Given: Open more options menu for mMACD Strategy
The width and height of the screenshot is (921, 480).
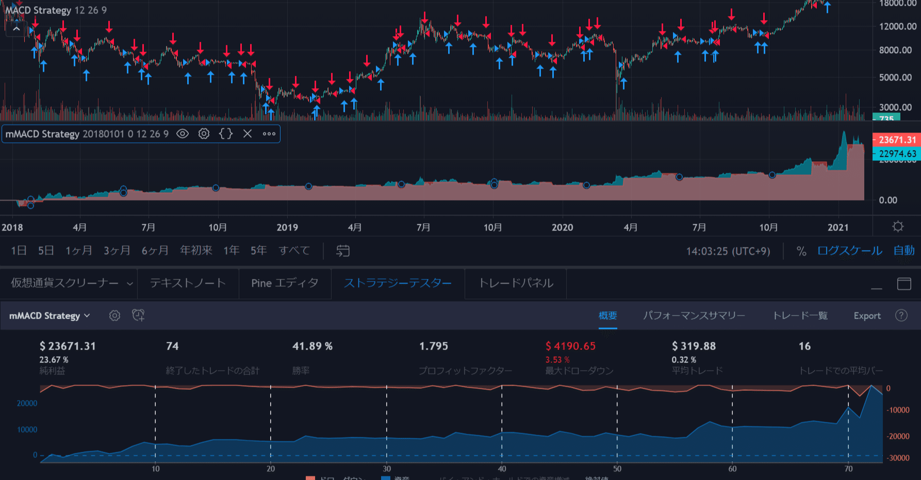Looking at the screenshot, I should [268, 134].
